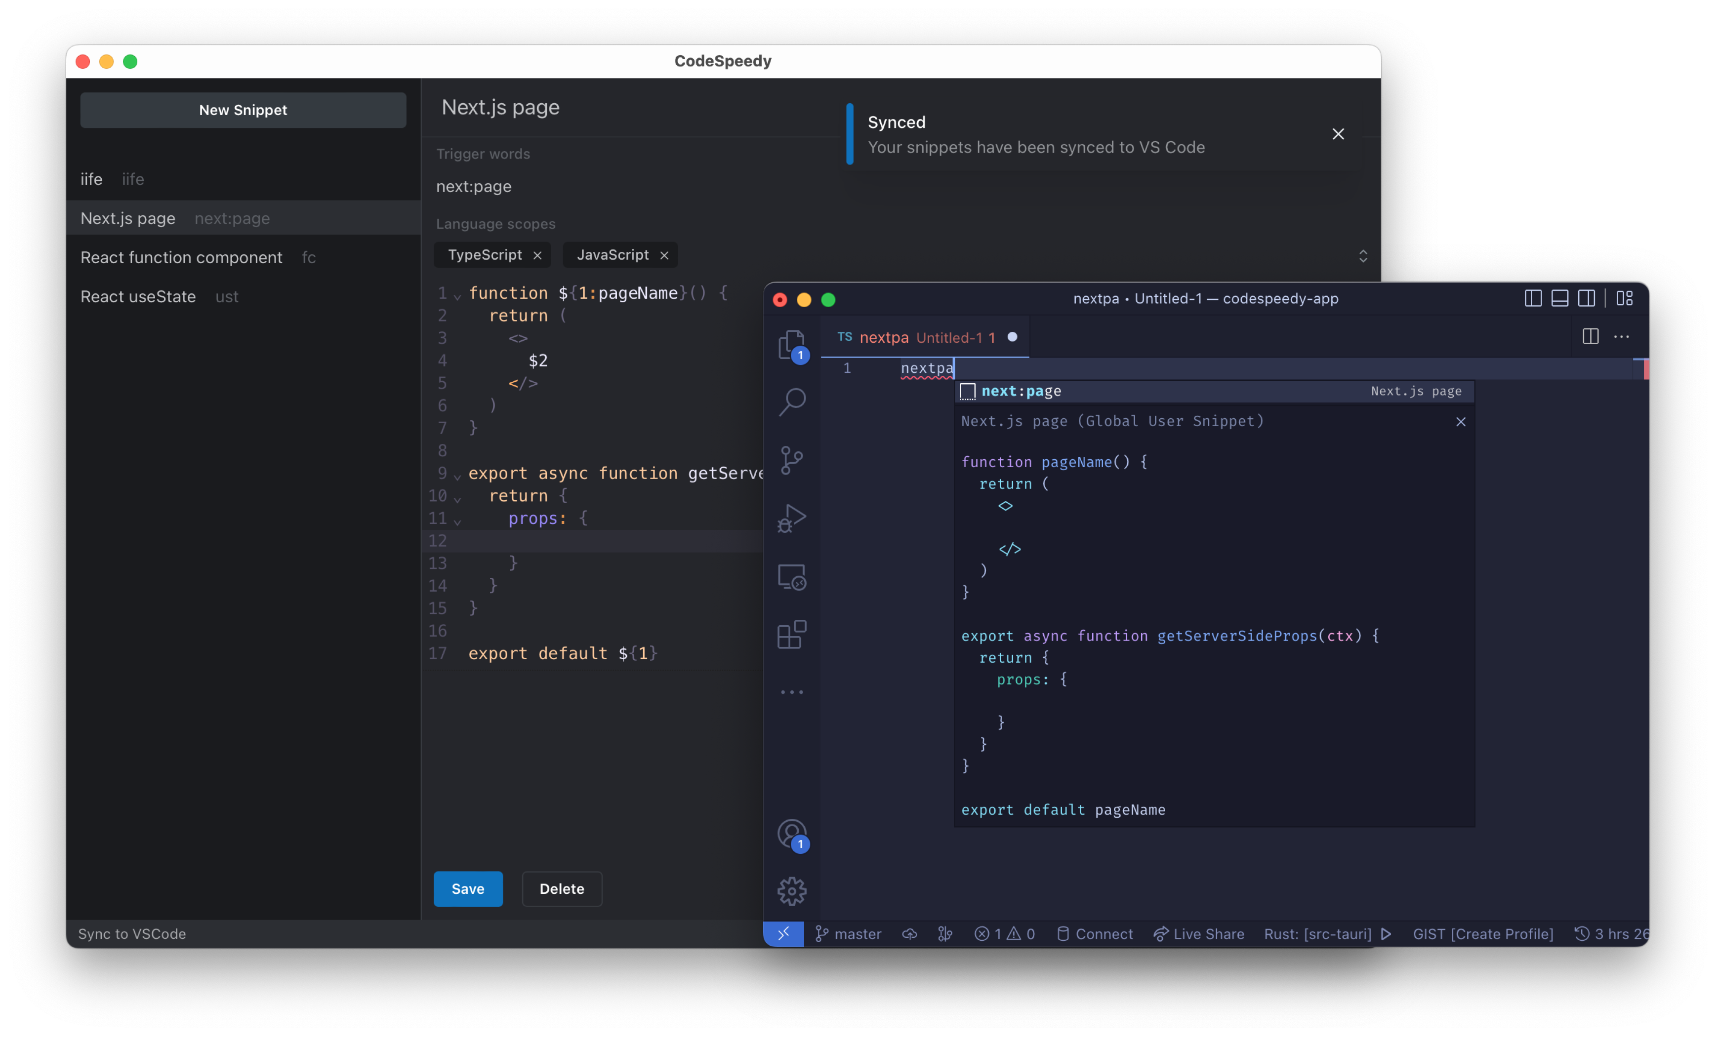Click GIST Create Profile status item
This screenshot has height=1042, width=1717.
[x=1482, y=933]
